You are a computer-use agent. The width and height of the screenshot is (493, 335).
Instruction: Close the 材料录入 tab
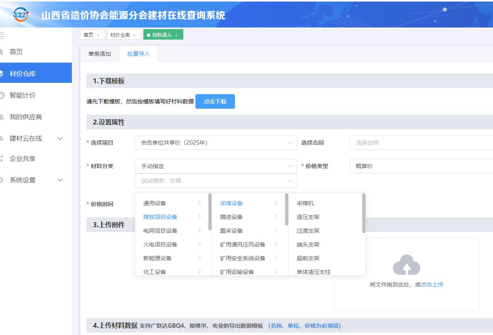pyautogui.click(x=176, y=35)
